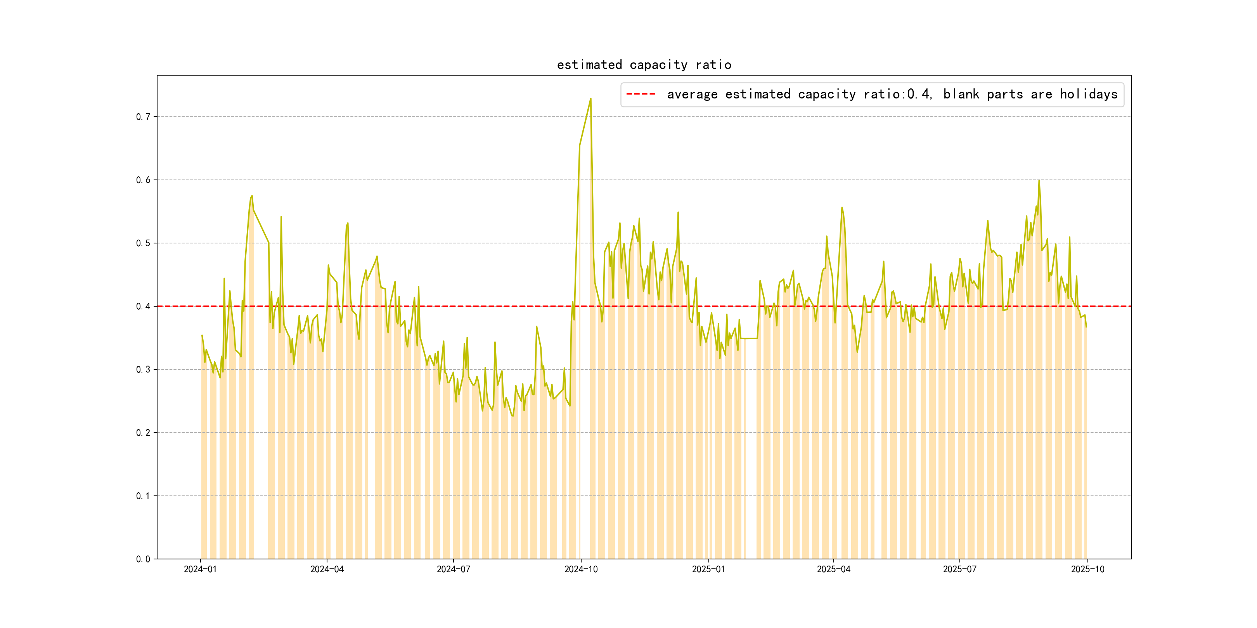The width and height of the screenshot is (1257, 628).
Task: Click the 2025-07 x-axis label
Action: click(x=959, y=569)
